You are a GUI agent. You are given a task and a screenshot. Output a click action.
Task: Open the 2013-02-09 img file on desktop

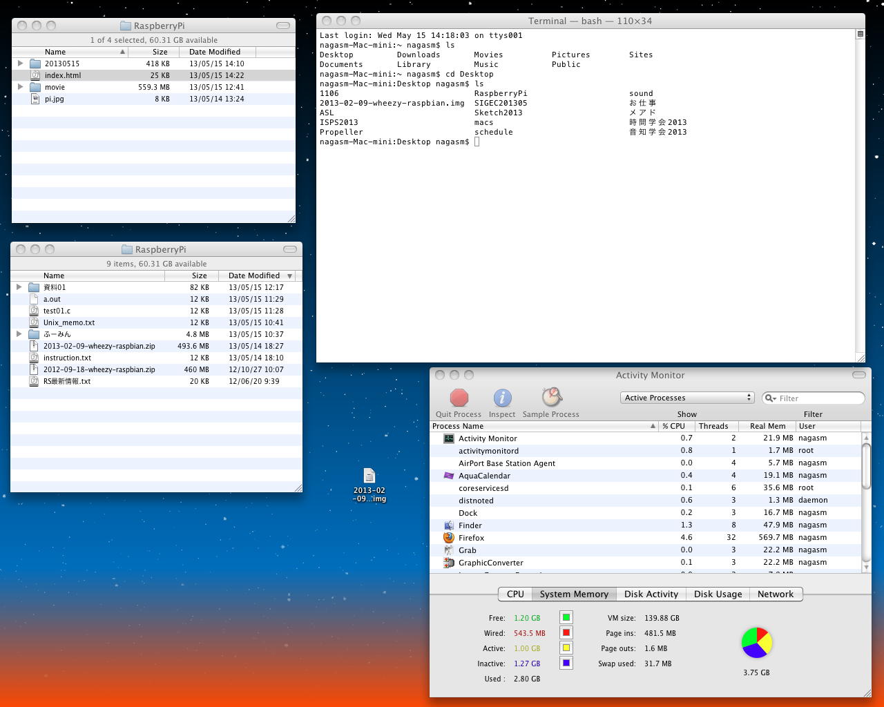point(369,476)
